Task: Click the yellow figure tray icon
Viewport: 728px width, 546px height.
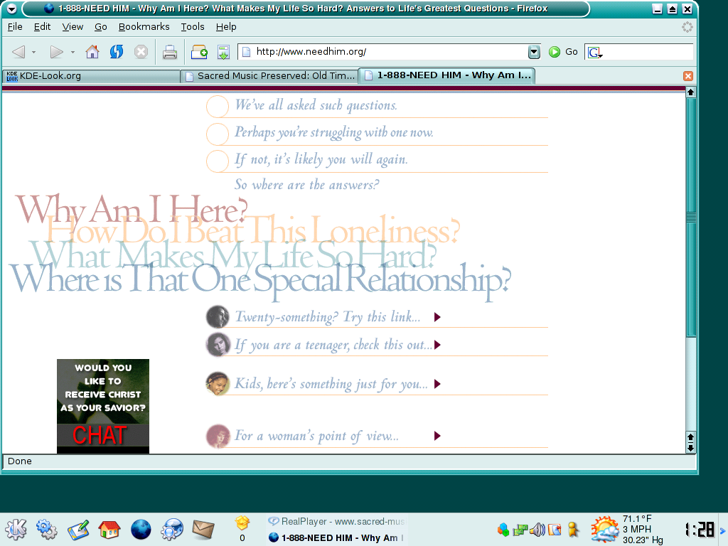Action: click(574, 530)
